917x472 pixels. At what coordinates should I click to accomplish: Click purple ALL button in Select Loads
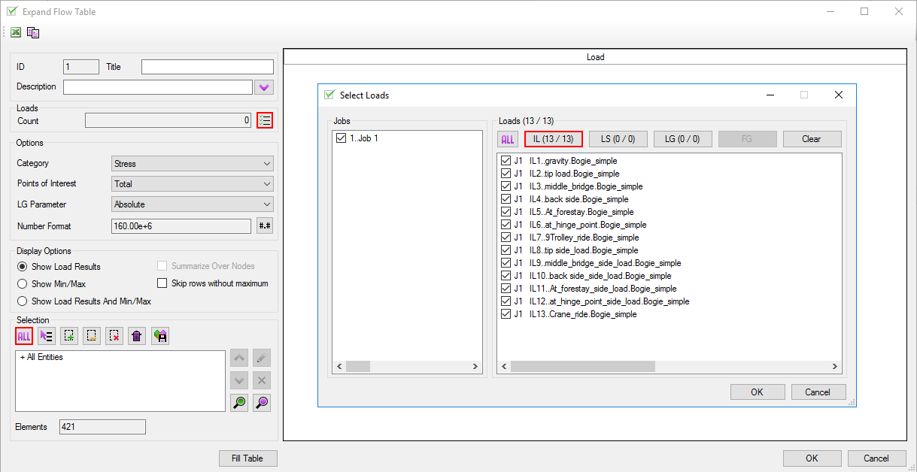coord(508,139)
